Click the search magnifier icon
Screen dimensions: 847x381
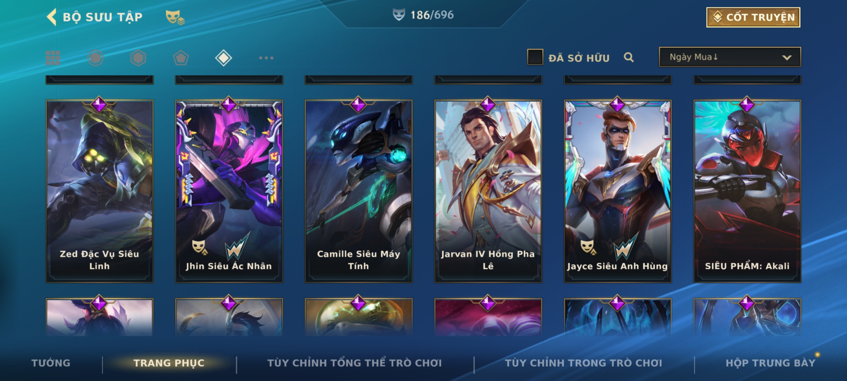629,57
